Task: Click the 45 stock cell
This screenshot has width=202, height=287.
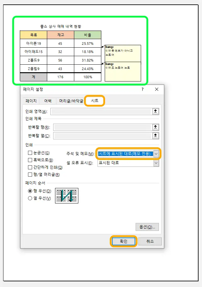Action: click(x=60, y=44)
